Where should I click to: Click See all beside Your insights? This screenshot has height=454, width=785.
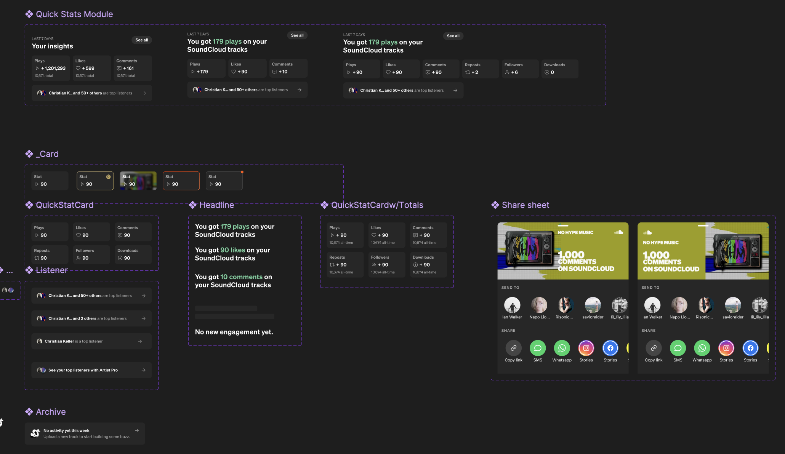coord(141,40)
